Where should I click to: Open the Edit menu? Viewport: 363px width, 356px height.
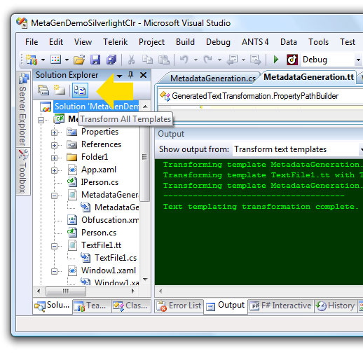pyautogui.click(x=56, y=42)
